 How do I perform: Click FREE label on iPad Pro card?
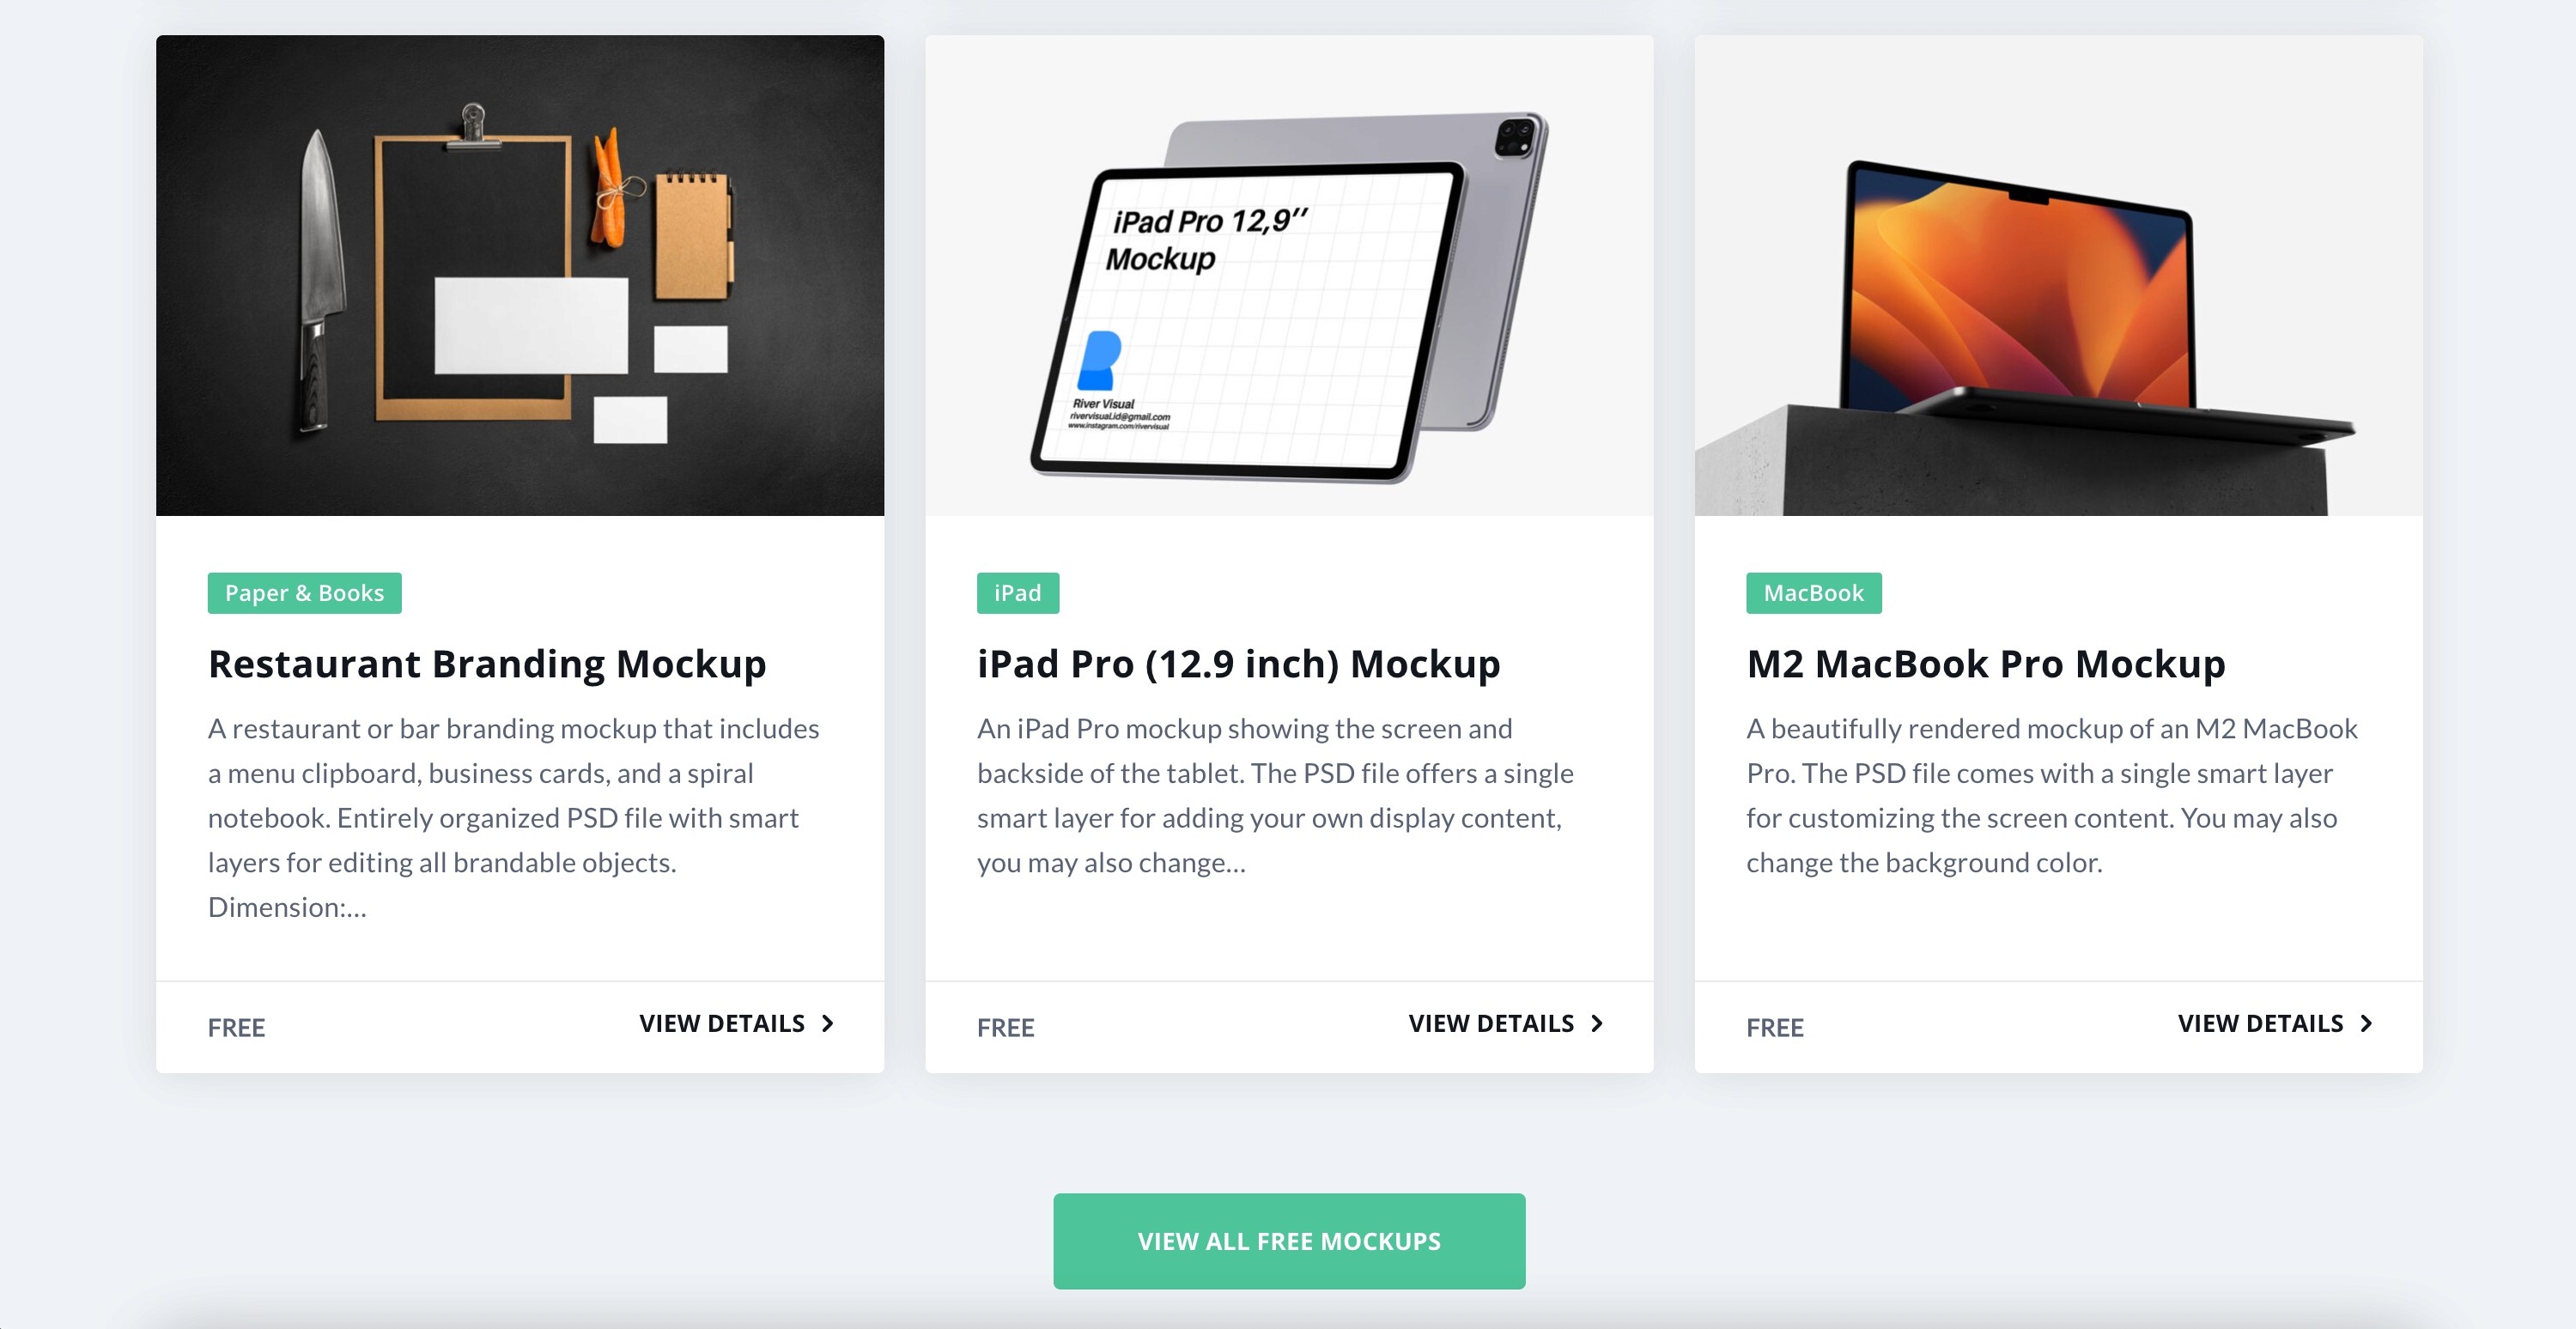tap(1005, 1027)
